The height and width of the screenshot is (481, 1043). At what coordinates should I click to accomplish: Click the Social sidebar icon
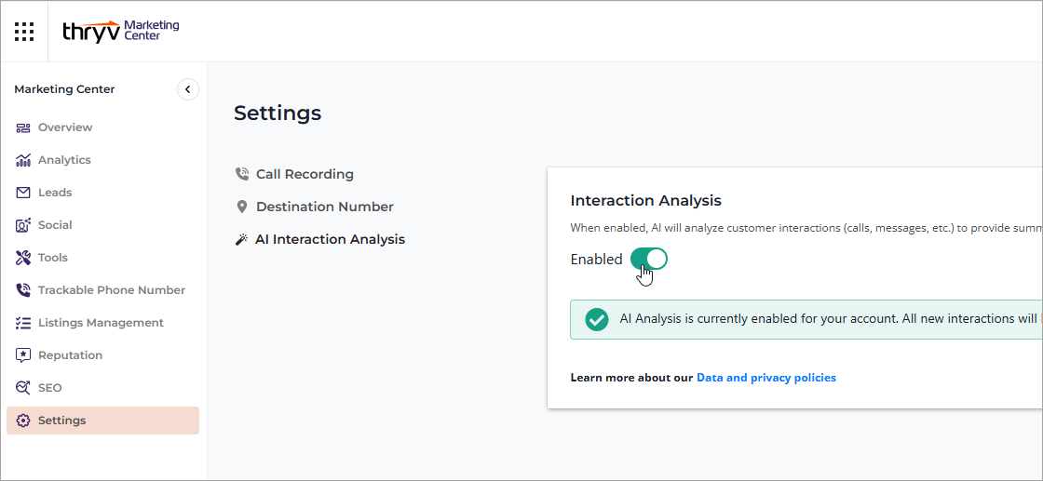tap(23, 225)
